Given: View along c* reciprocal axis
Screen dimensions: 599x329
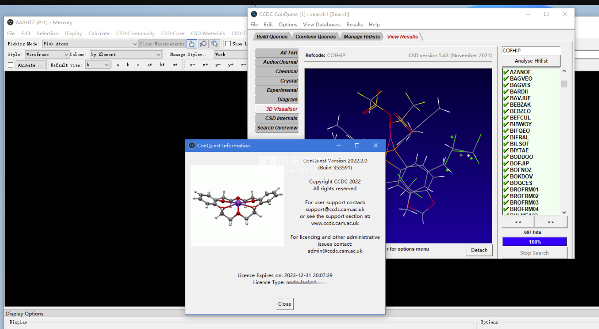Looking at the screenshot, I should pos(175,65).
